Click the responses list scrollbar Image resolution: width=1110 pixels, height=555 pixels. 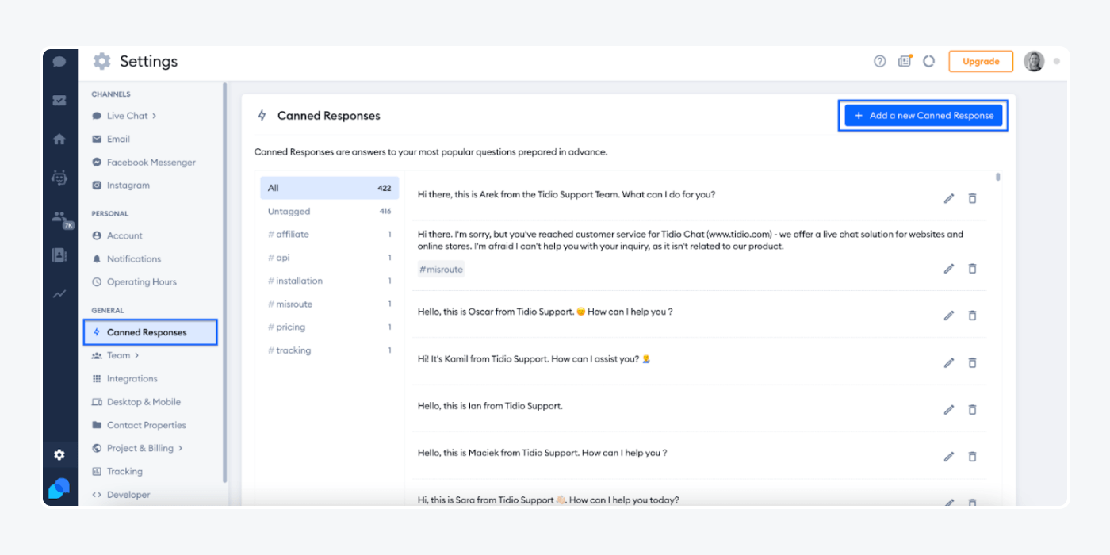pos(998,177)
